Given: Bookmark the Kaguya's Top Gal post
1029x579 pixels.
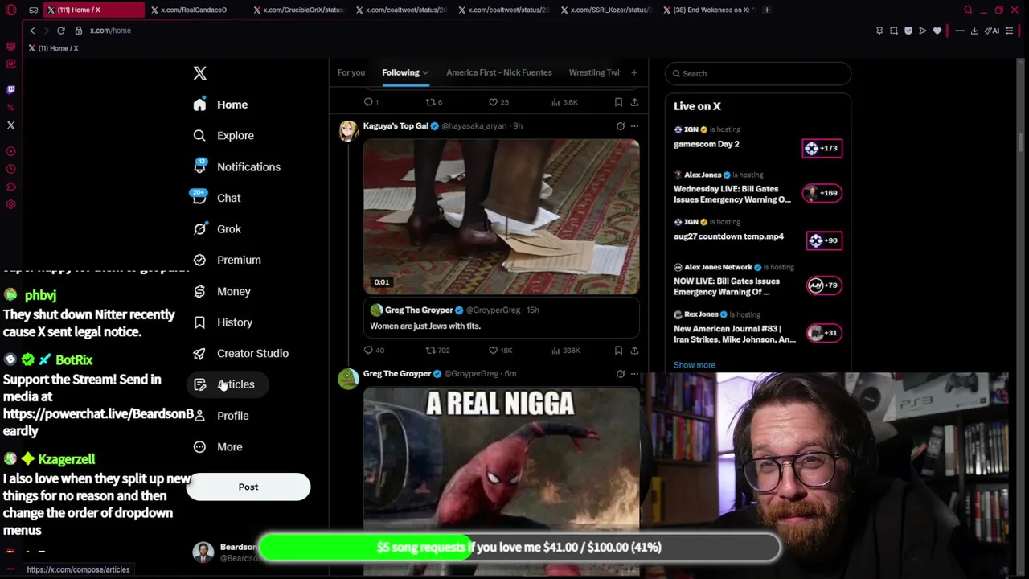Looking at the screenshot, I should (x=618, y=350).
